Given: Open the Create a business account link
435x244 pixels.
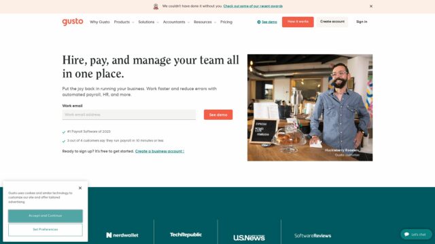Looking at the screenshot, I should click(x=160, y=151).
